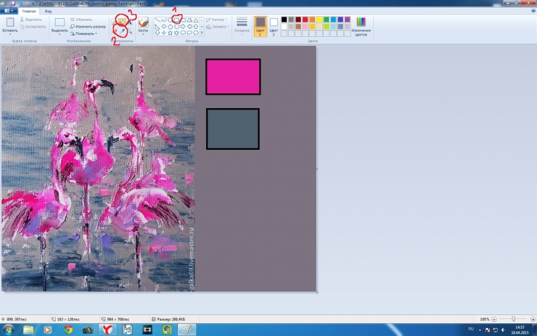The width and height of the screenshot is (537, 336).
Task: Select the Magnifier tool
Action: coord(130,31)
